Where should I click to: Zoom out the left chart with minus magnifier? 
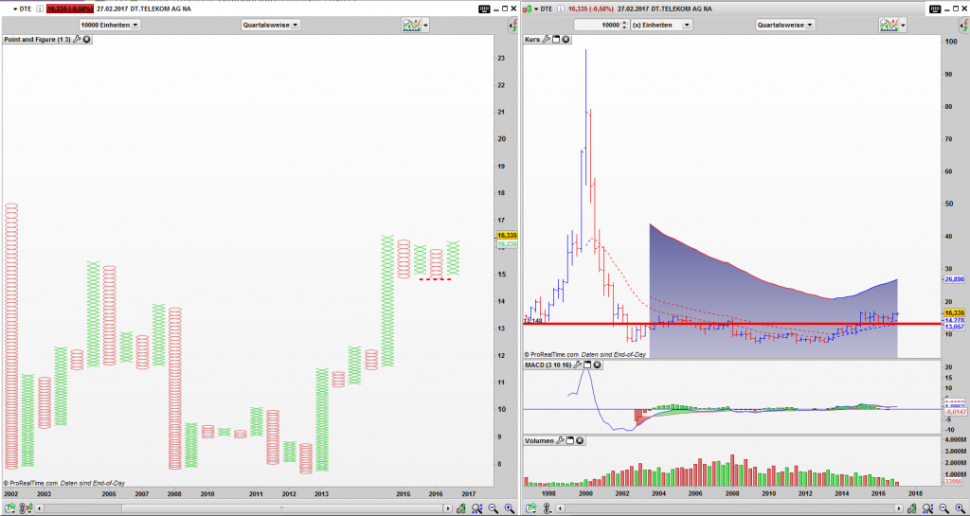point(493,508)
